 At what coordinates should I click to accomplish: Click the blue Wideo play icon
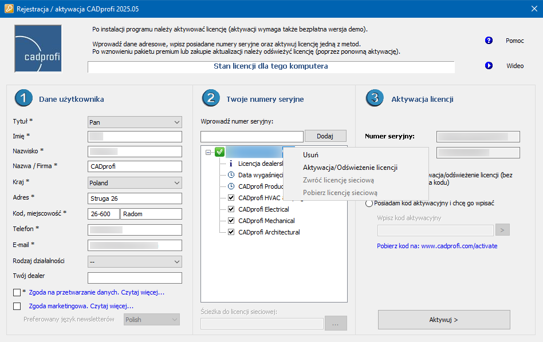pos(489,65)
